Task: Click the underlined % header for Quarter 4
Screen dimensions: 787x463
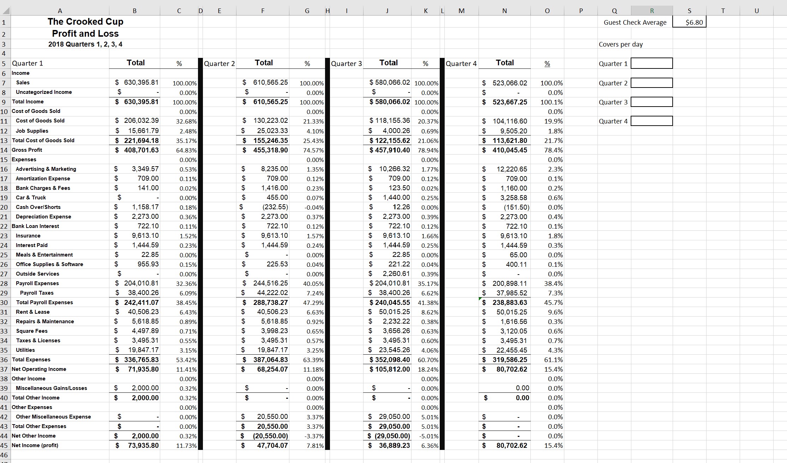Action: coord(547,64)
